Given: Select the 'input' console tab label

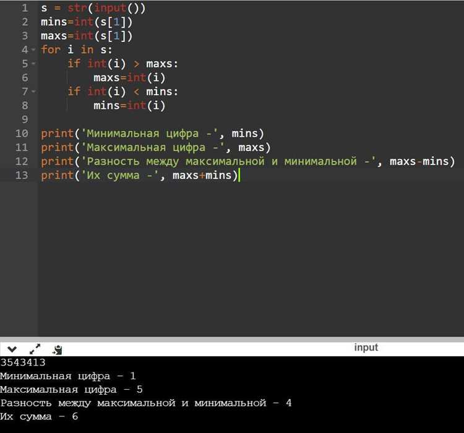Looking at the screenshot, I should pos(366,348).
